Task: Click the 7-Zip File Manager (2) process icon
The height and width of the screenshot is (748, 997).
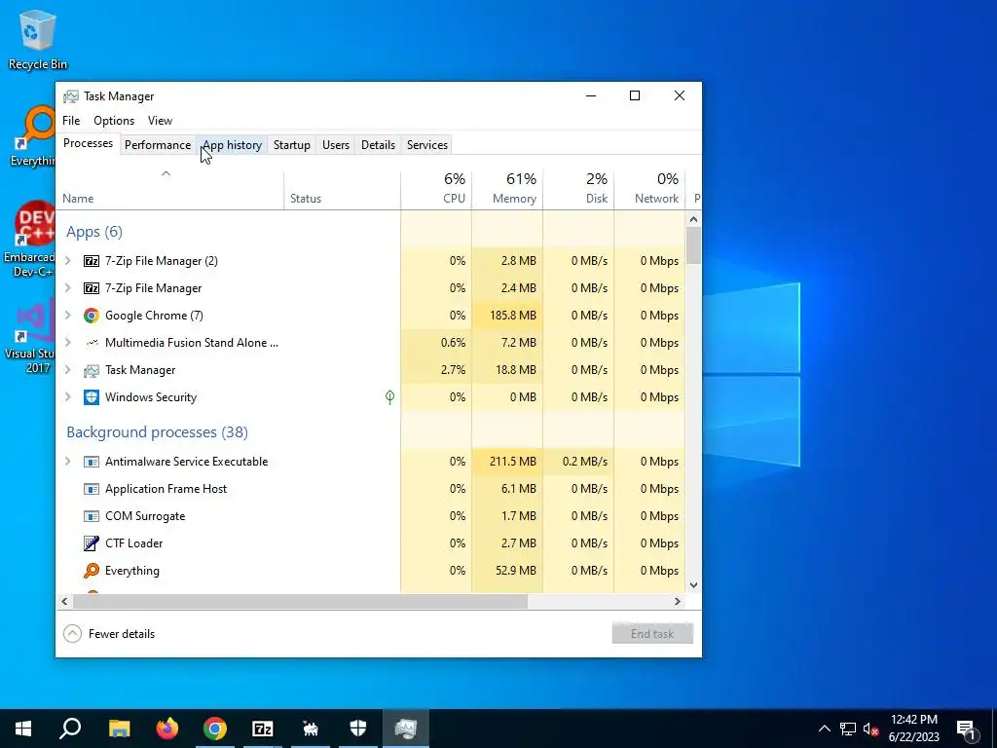Action: pos(92,261)
